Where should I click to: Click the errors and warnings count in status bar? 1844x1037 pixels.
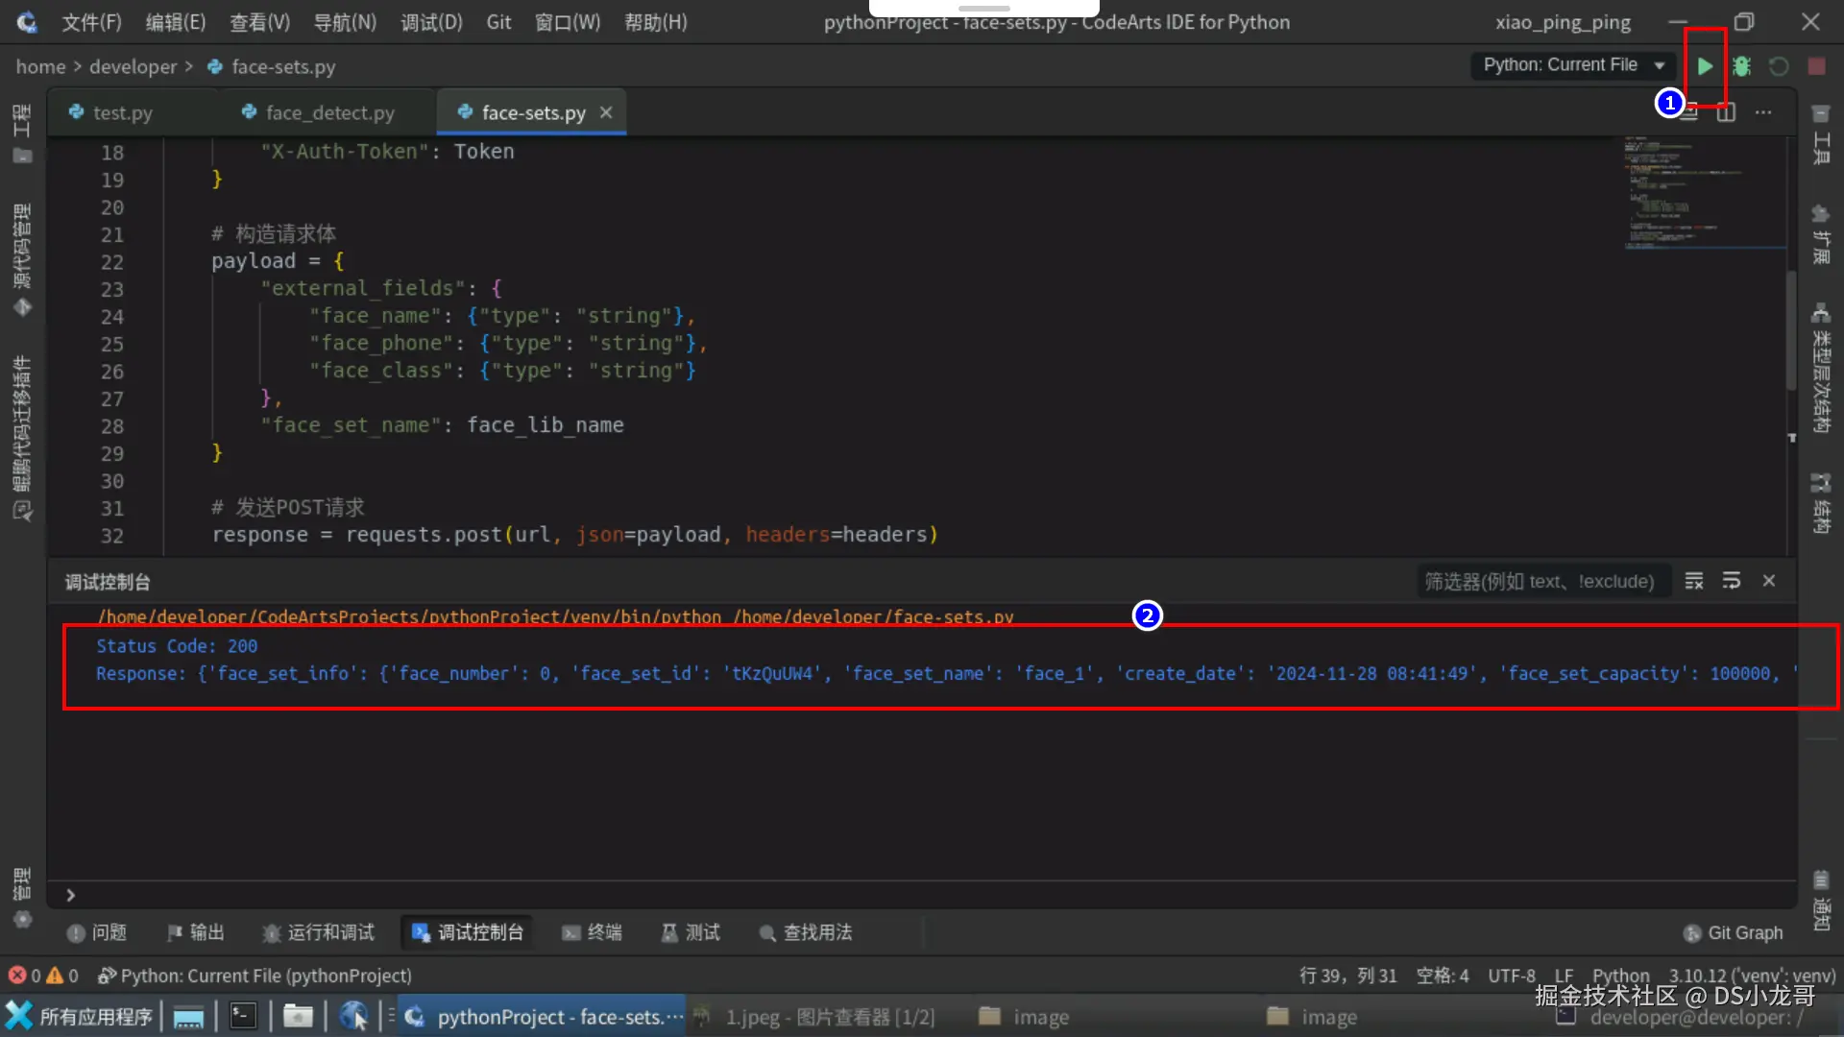43,976
